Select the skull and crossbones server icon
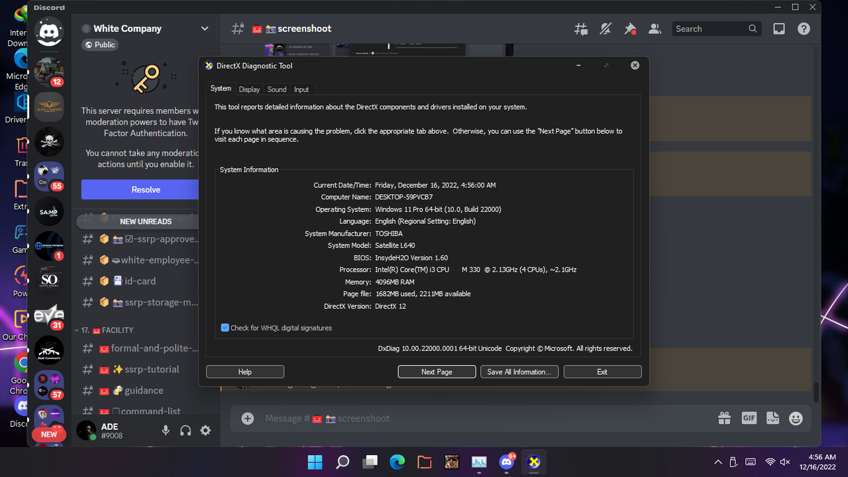Image resolution: width=848 pixels, height=477 pixels. click(x=49, y=141)
